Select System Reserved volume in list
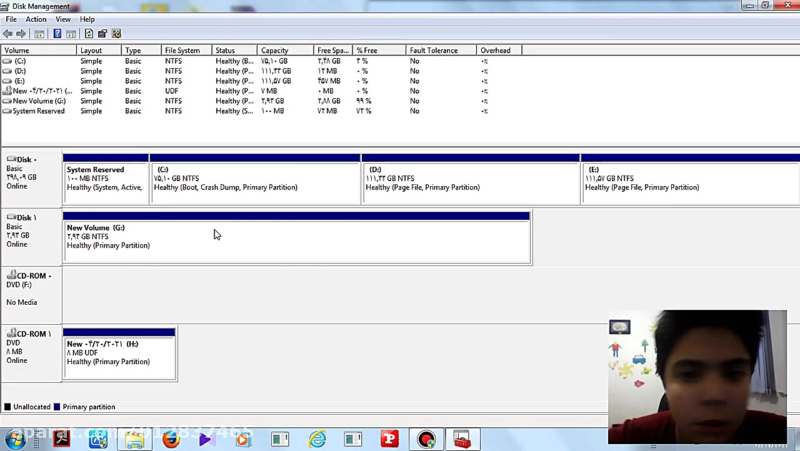Image resolution: width=800 pixels, height=451 pixels. (x=38, y=111)
